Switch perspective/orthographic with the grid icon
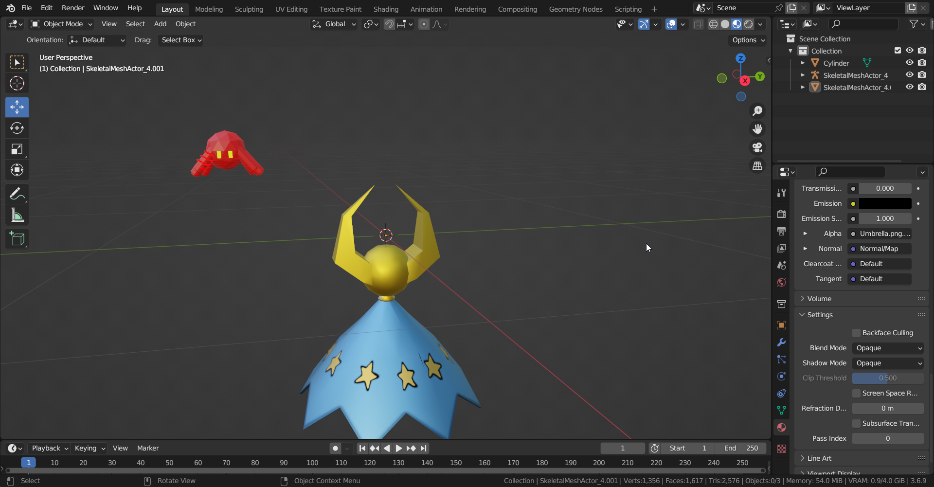Screen dimensions: 934x487 (x=757, y=166)
